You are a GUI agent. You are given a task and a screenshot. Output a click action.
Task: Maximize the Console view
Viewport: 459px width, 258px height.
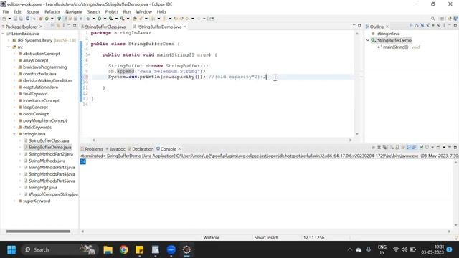tap(455, 148)
